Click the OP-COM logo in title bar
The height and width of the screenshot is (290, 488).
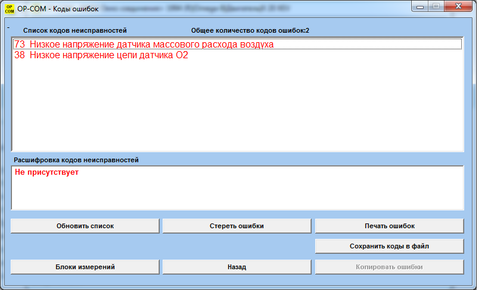click(9, 8)
